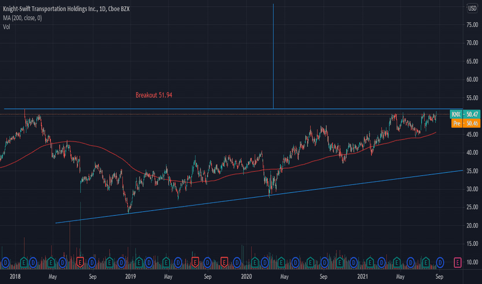Click the green earnings E marker just after 2021
Image resolution: width=482 pixels, height=284 pixels.
pyautogui.click(x=370, y=262)
